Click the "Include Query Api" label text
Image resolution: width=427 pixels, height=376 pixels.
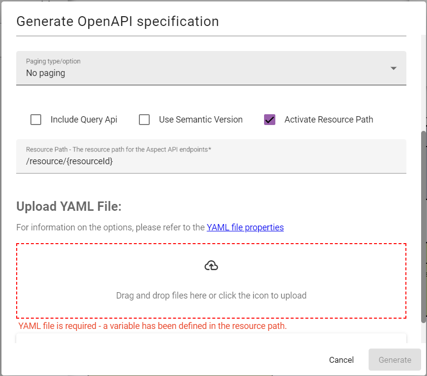point(84,120)
